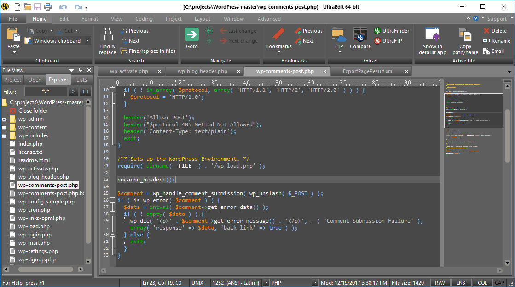
Task: Open the Coding ribbon tab
Action: click(144, 19)
